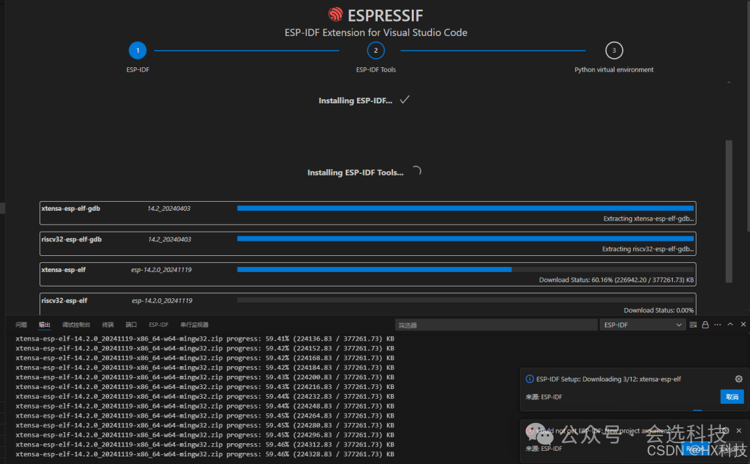Click the error icon on the 'Could not get' notification

click(529, 431)
